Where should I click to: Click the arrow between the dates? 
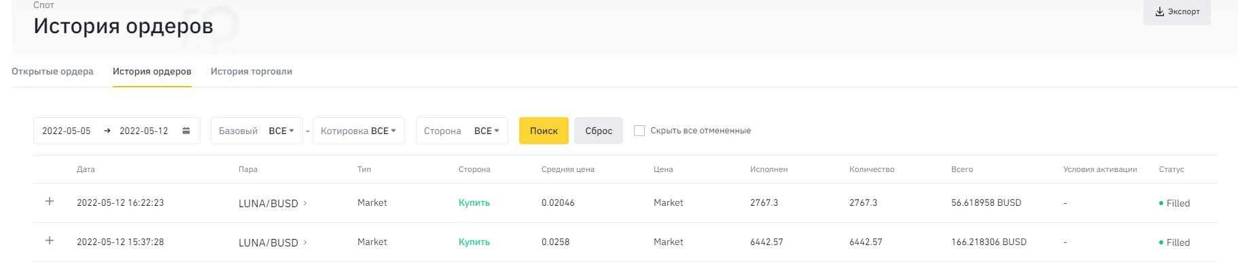(107, 131)
